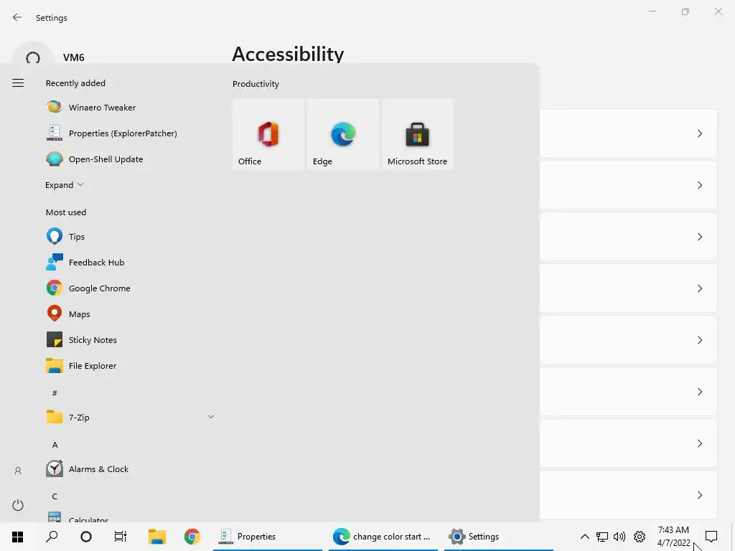Launch Sticky Notes
This screenshot has height=551, width=735.
pos(129,339)
